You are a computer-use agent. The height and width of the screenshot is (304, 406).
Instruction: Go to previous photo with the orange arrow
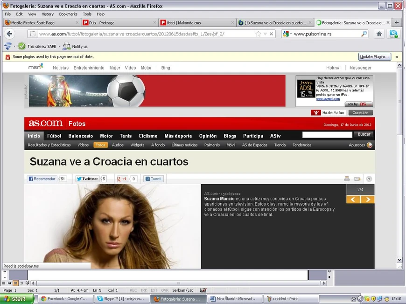(x=353, y=199)
